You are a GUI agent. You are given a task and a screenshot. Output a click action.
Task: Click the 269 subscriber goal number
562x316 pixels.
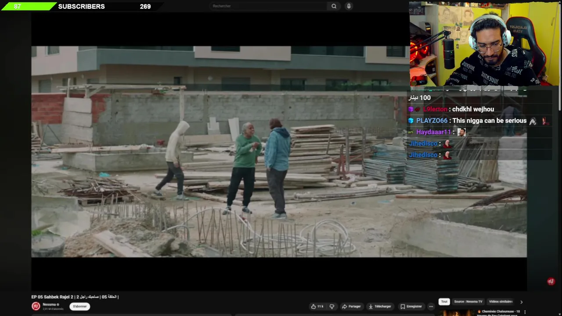click(145, 7)
